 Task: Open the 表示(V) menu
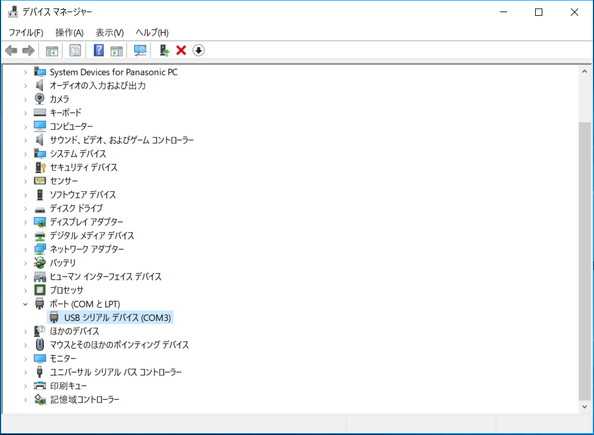pos(109,32)
